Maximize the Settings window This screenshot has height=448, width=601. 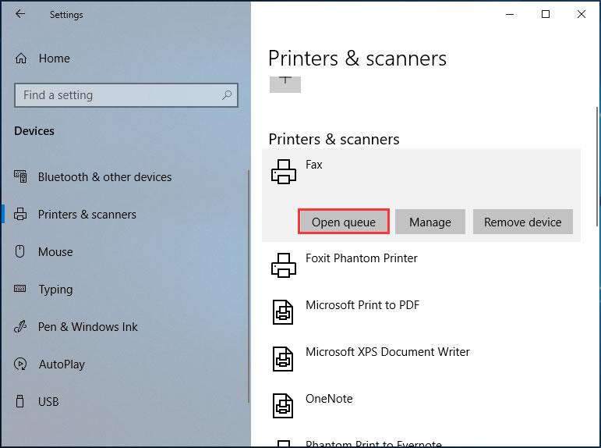pos(546,14)
